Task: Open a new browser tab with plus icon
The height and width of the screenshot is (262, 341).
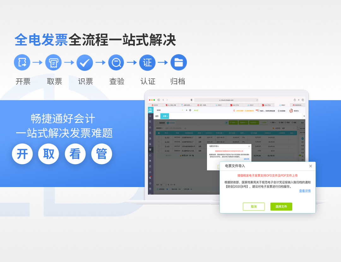Action: [x=299, y=100]
